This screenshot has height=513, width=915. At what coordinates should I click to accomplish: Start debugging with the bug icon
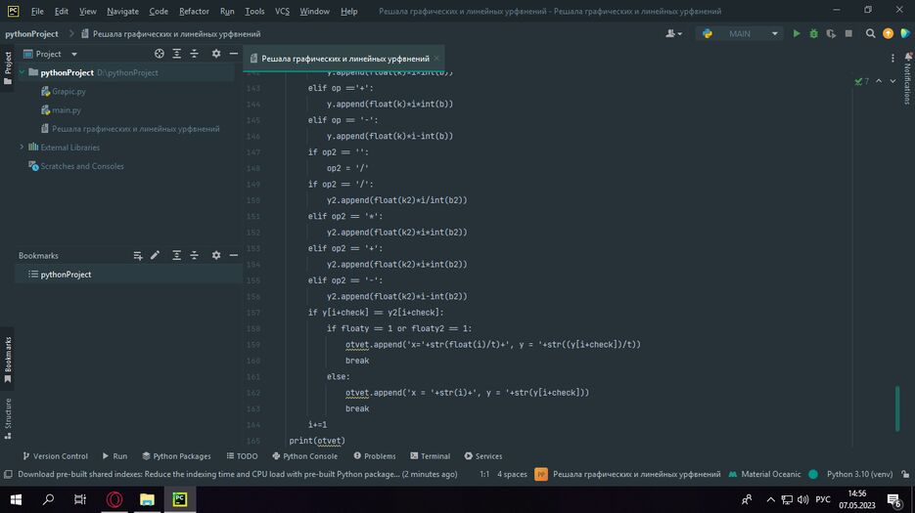[x=813, y=34]
